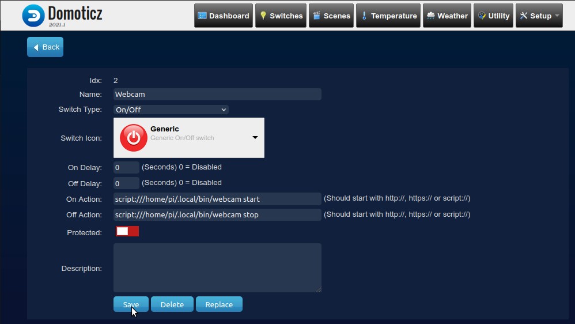Screen dimensions: 575x324
Task: Navigate to the Temperature page
Action: coord(388,16)
